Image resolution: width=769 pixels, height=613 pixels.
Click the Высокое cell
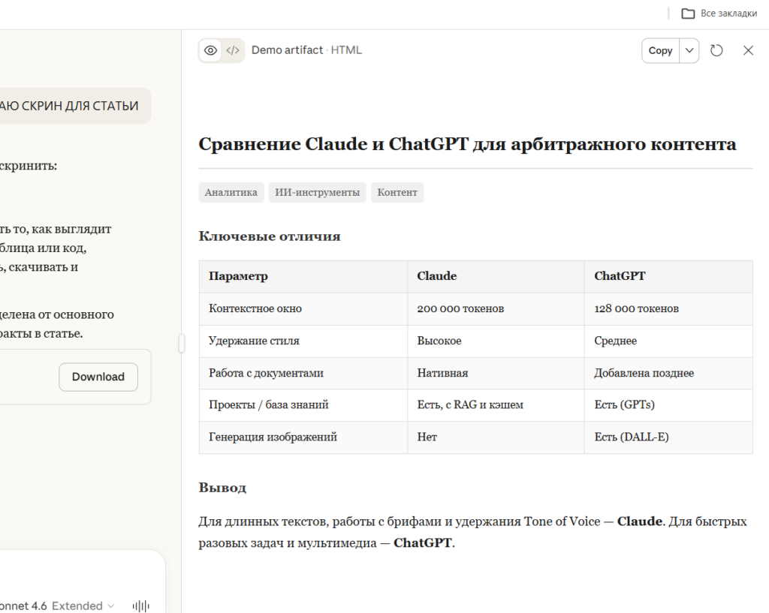[496, 341]
